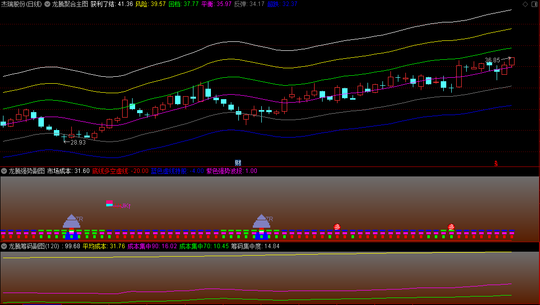Click the 超跌: 32.37 value
Screen dimensions: 540x305
pyautogui.click(x=282, y=4)
